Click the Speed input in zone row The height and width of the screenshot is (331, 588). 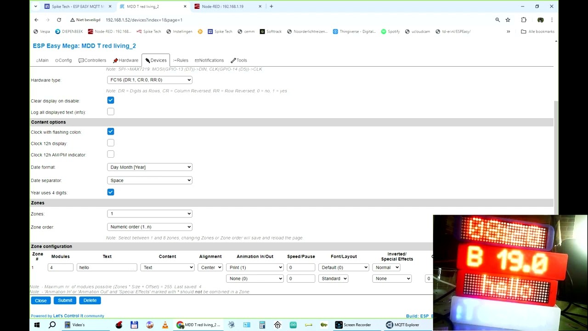click(301, 267)
